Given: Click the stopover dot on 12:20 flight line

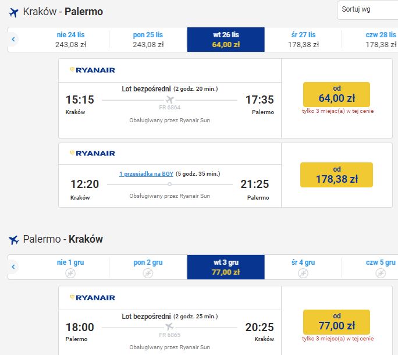Looking at the screenshot, I should point(169,184).
